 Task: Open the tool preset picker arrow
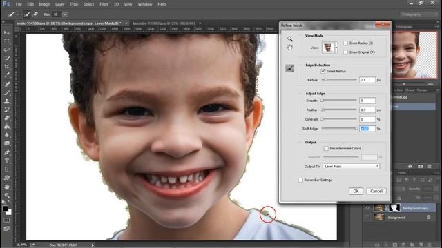pos(18,14)
